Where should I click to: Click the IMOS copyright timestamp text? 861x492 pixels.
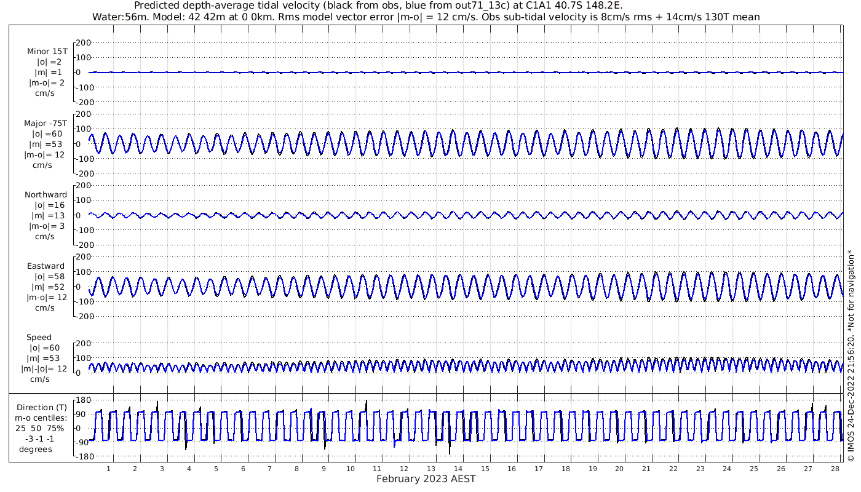[851, 355]
